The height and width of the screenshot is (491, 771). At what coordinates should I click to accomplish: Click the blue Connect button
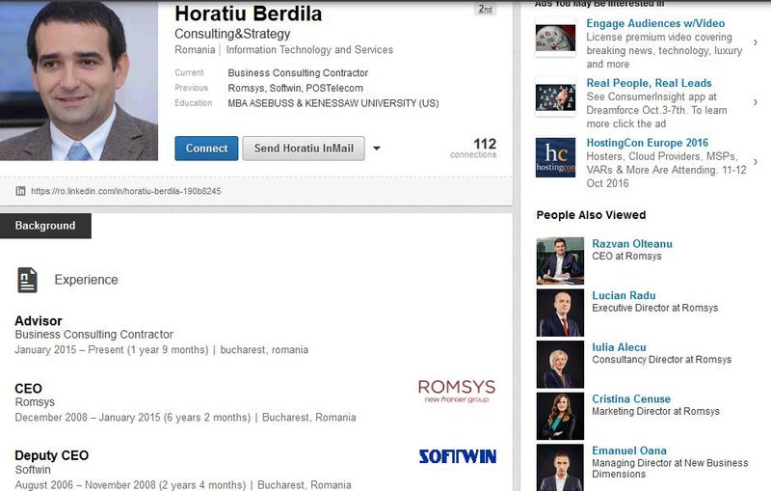206,149
